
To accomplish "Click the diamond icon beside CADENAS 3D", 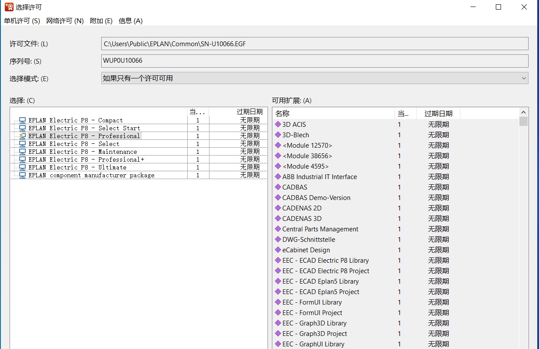I will click(x=278, y=219).
